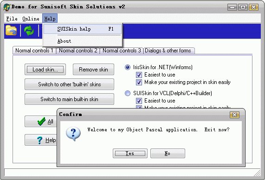Viewport: 265px width, 180px height.
Task: Maximize the Sunisoft demo window
Action: coord(243,7)
